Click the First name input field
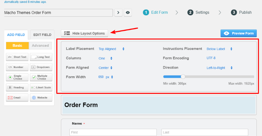Image resolution: width=262 pixels, height=136 pixels. pyautogui.click(x=113, y=132)
